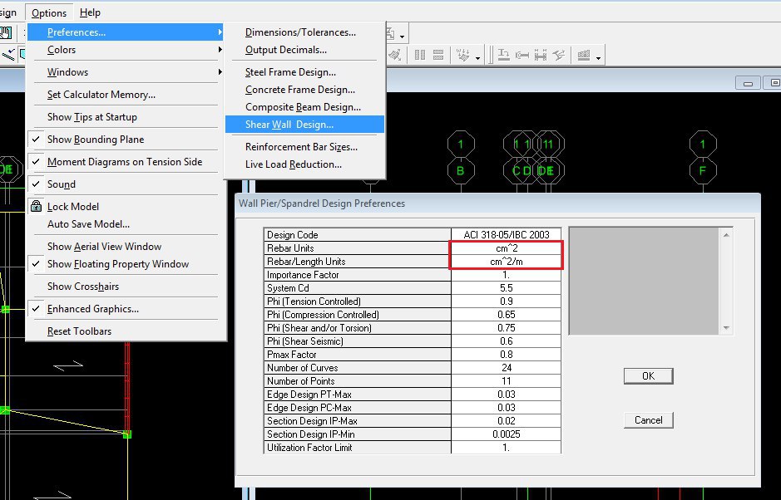Click System Cd value 5.5

pos(506,288)
